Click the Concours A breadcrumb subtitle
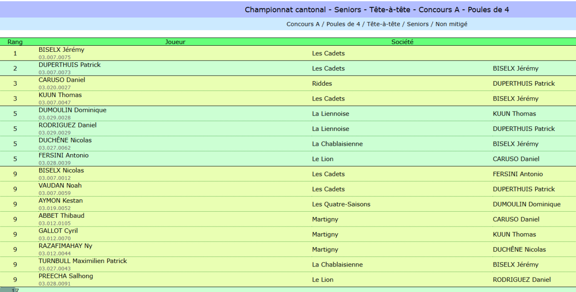This screenshot has height=292, width=576. pyautogui.click(x=377, y=24)
